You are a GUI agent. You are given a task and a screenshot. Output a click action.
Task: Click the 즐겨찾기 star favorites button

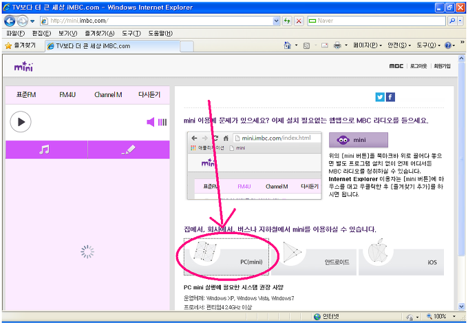pos(20,45)
